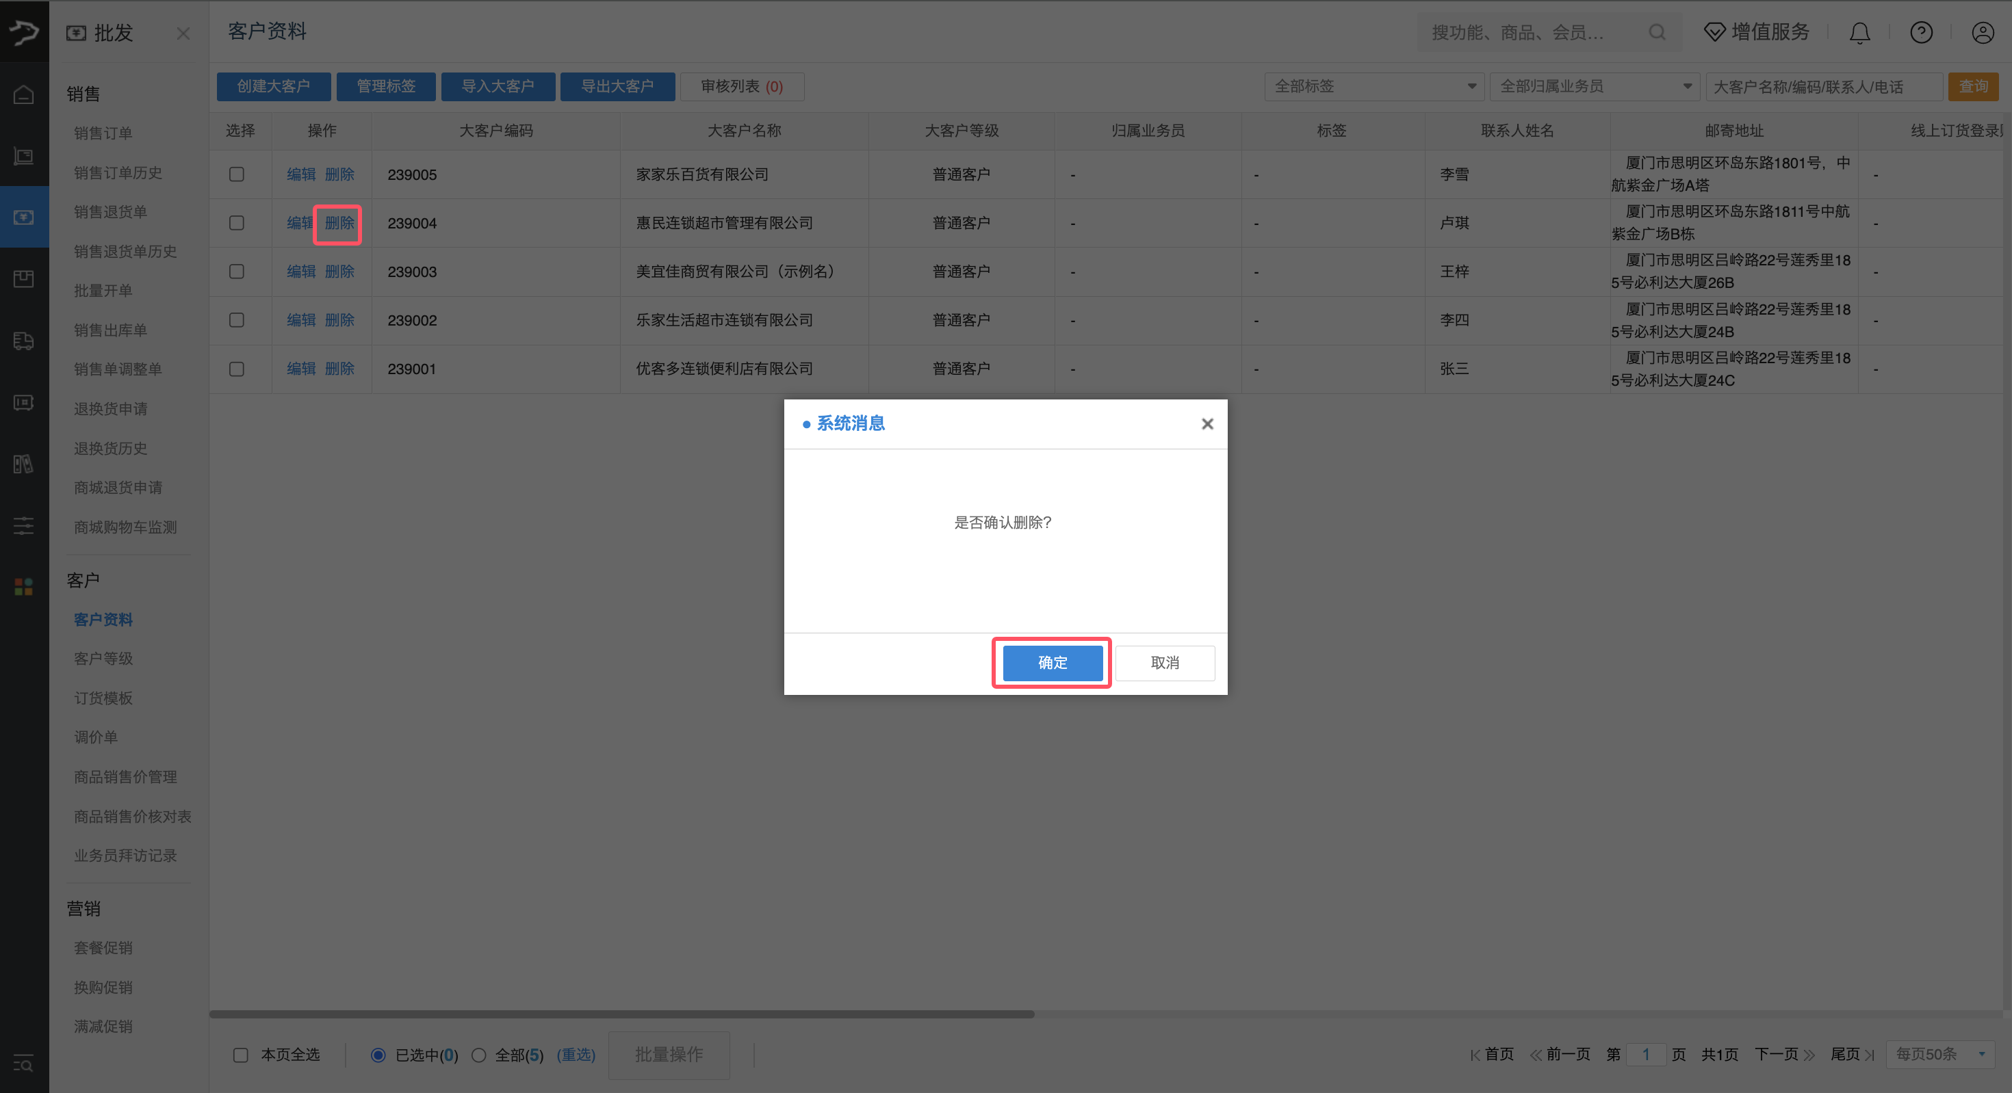Viewport: 2012px width, 1093px height.
Task: Click the delivery truck sidebar icon
Action: tap(23, 341)
